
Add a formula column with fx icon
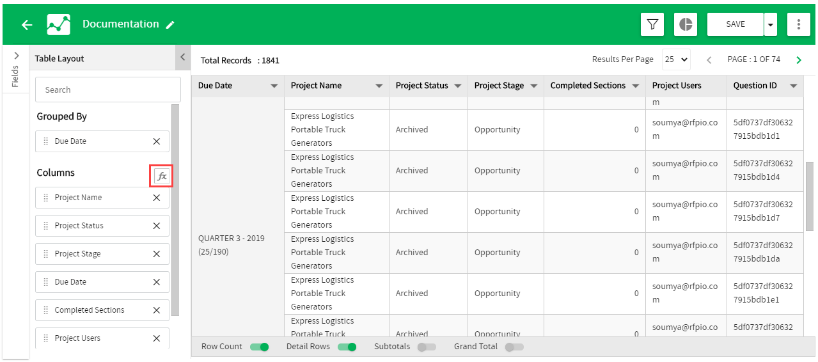(162, 176)
